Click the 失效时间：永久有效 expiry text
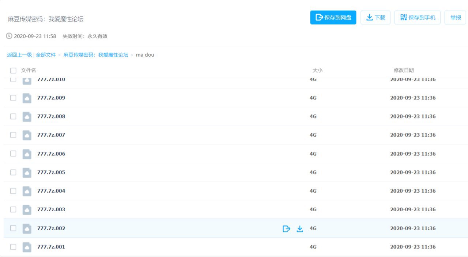Image resolution: width=468 pixels, height=257 pixels. [x=85, y=36]
